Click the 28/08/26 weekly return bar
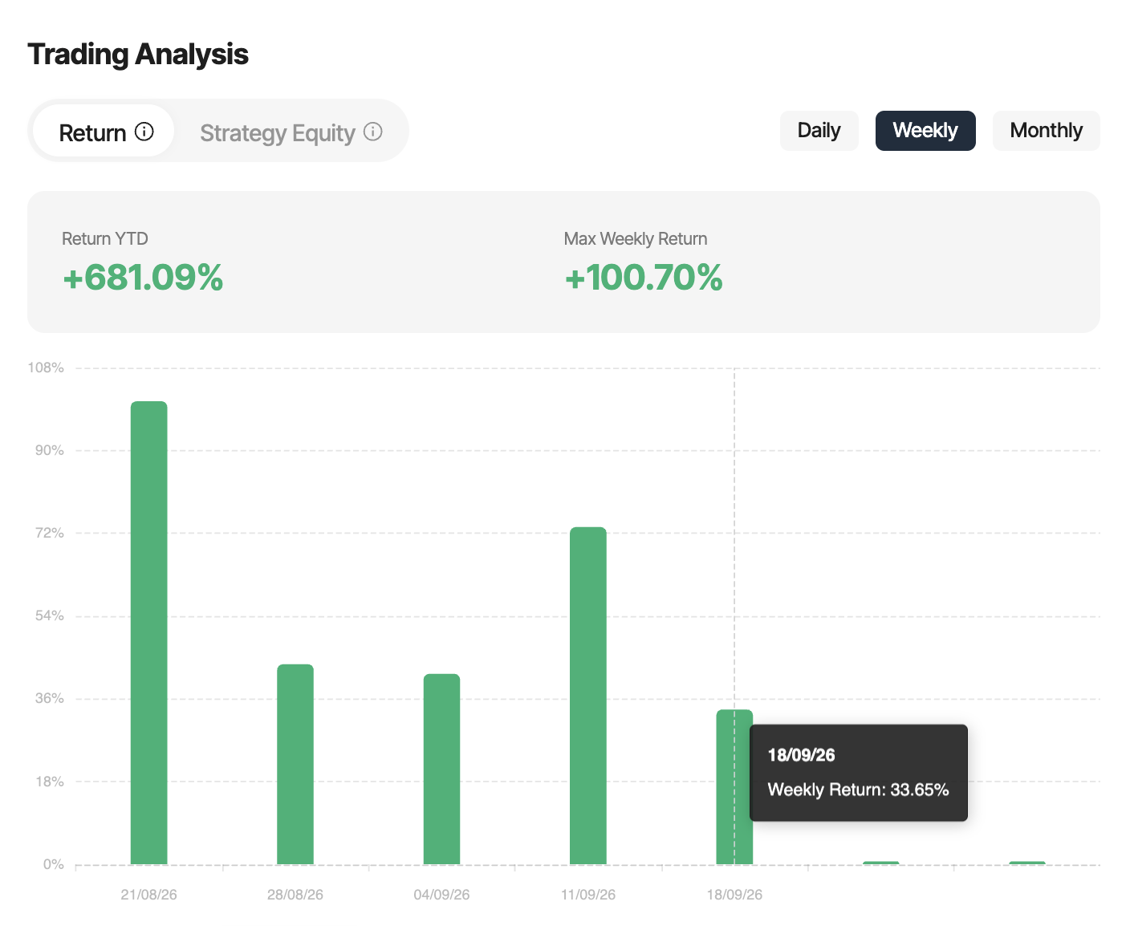The width and height of the screenshot is (1130, 926). click(x=295, y=765)
